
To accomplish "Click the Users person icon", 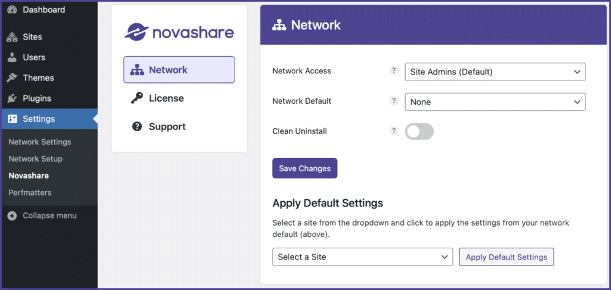I will point(12,57).
